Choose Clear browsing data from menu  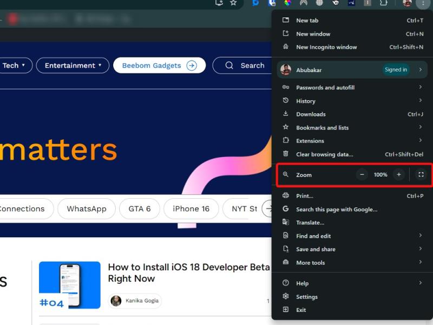pyautogui.click(x=324, y=154)
